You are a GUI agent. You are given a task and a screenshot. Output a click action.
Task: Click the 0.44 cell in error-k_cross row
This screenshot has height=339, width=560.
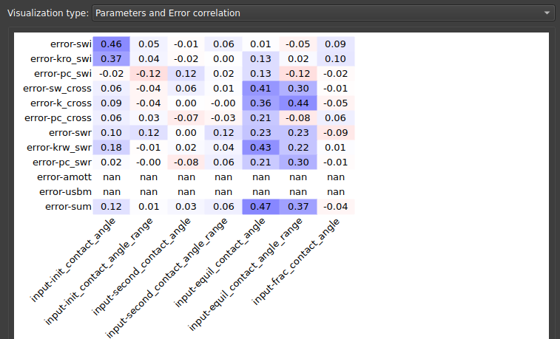[298, 103]
